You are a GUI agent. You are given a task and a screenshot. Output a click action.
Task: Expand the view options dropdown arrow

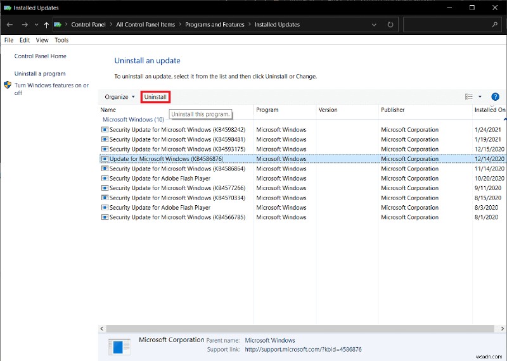(x=480, y=97)
